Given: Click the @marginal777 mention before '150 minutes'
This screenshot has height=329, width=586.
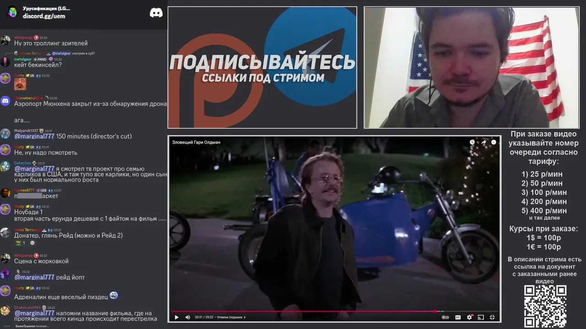Looking at the screenshot, I should coord(34,136).
